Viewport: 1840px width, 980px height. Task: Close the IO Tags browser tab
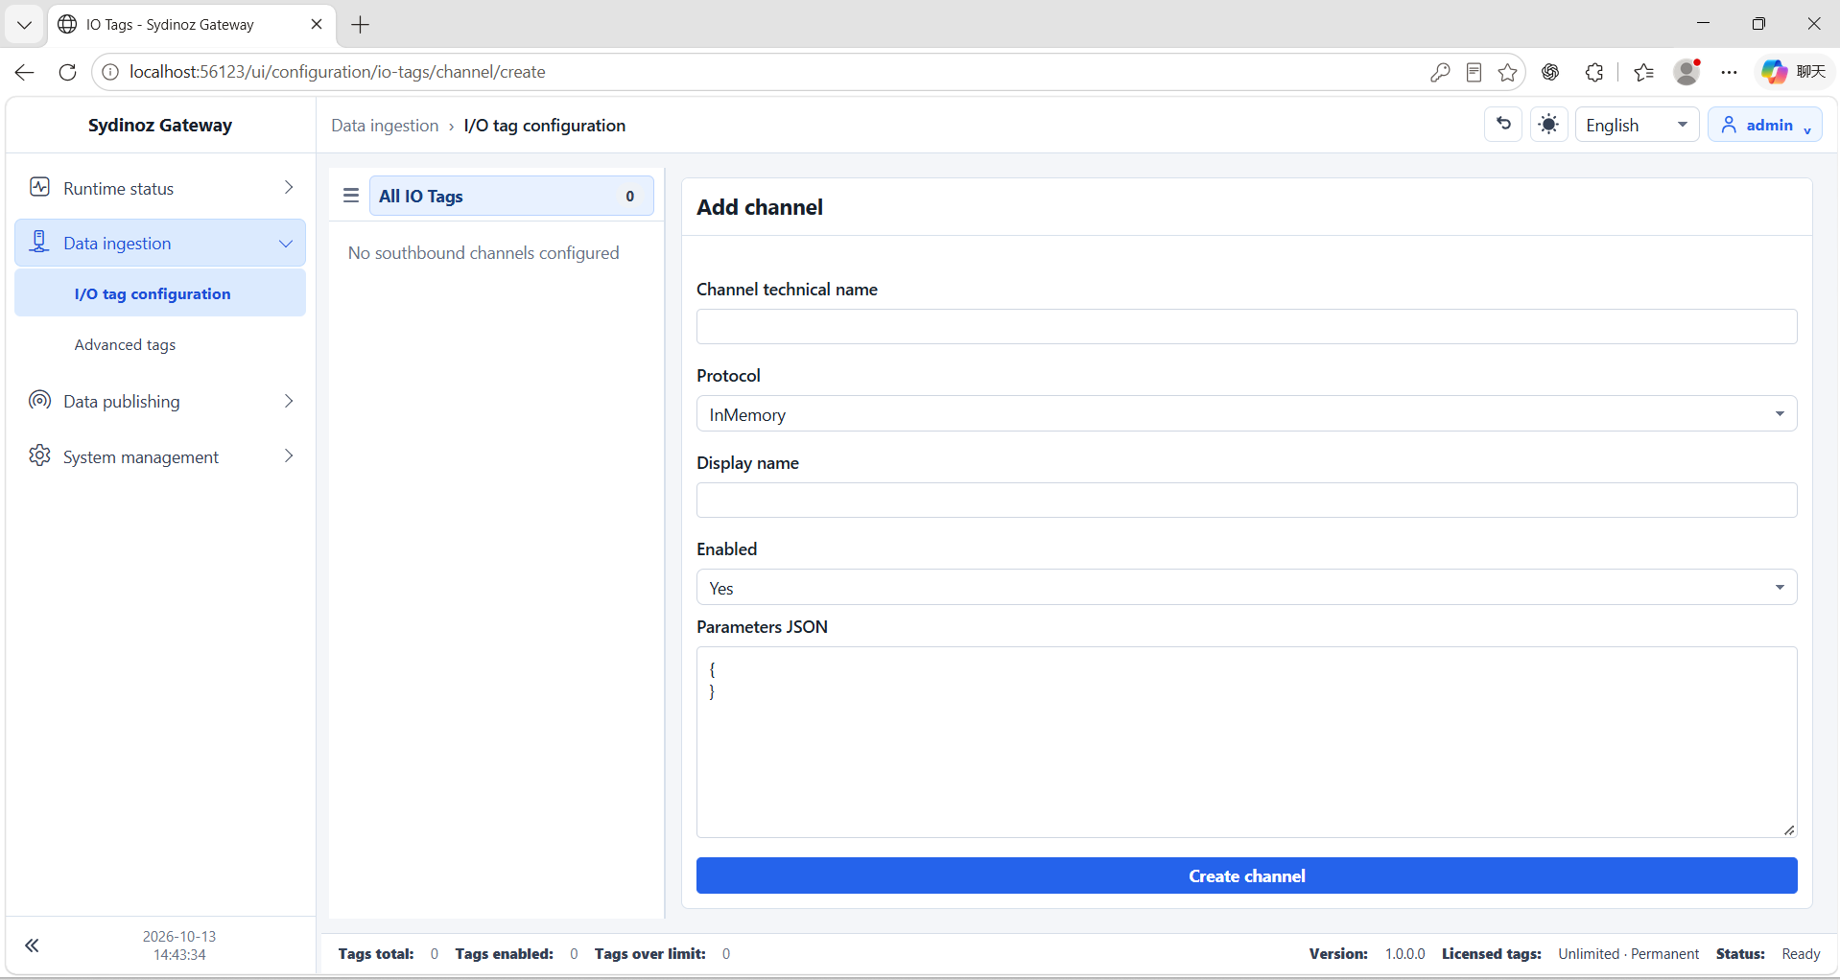tap(317, 24)
